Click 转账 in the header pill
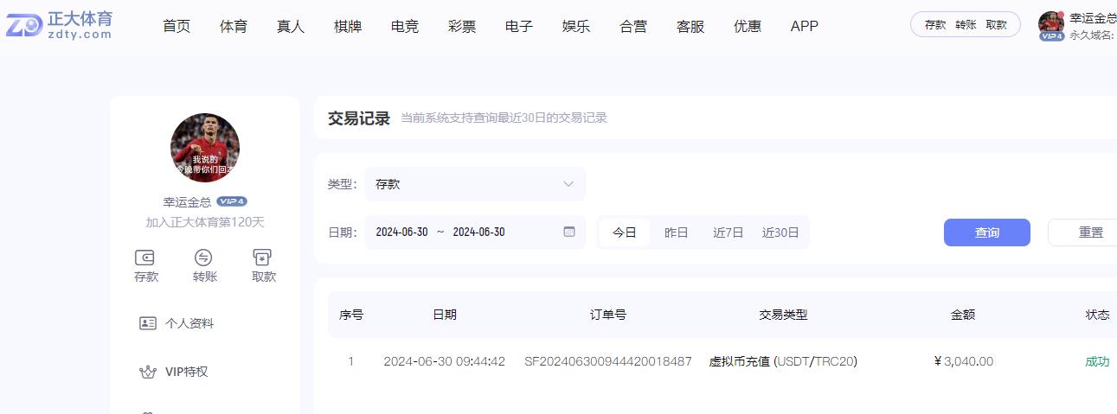1117x414 pixels. click(966, 25)
